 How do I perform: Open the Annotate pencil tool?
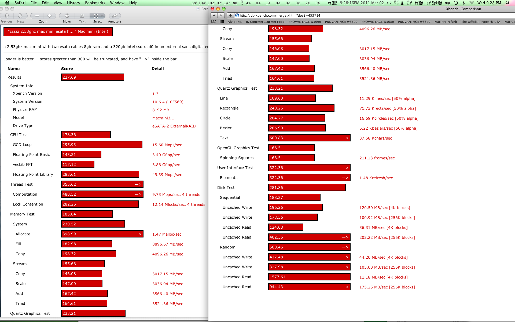coord(115,16)
